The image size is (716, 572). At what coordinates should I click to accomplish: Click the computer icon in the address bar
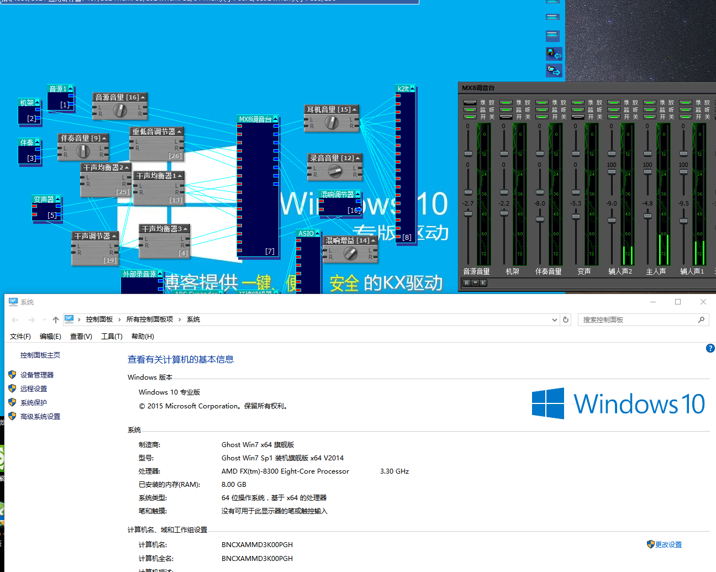69,319
